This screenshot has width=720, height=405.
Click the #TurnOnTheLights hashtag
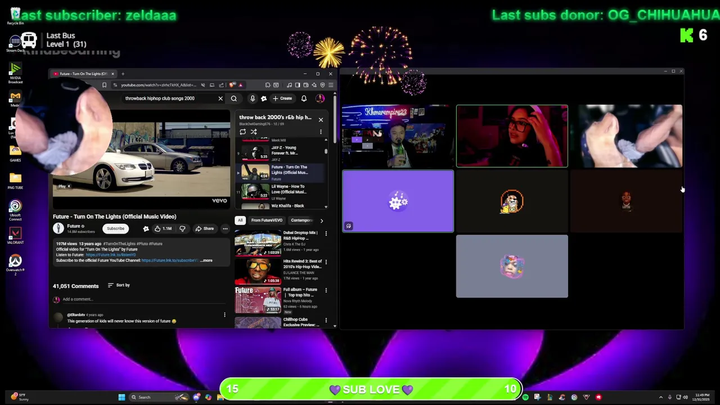click(119, 244)
